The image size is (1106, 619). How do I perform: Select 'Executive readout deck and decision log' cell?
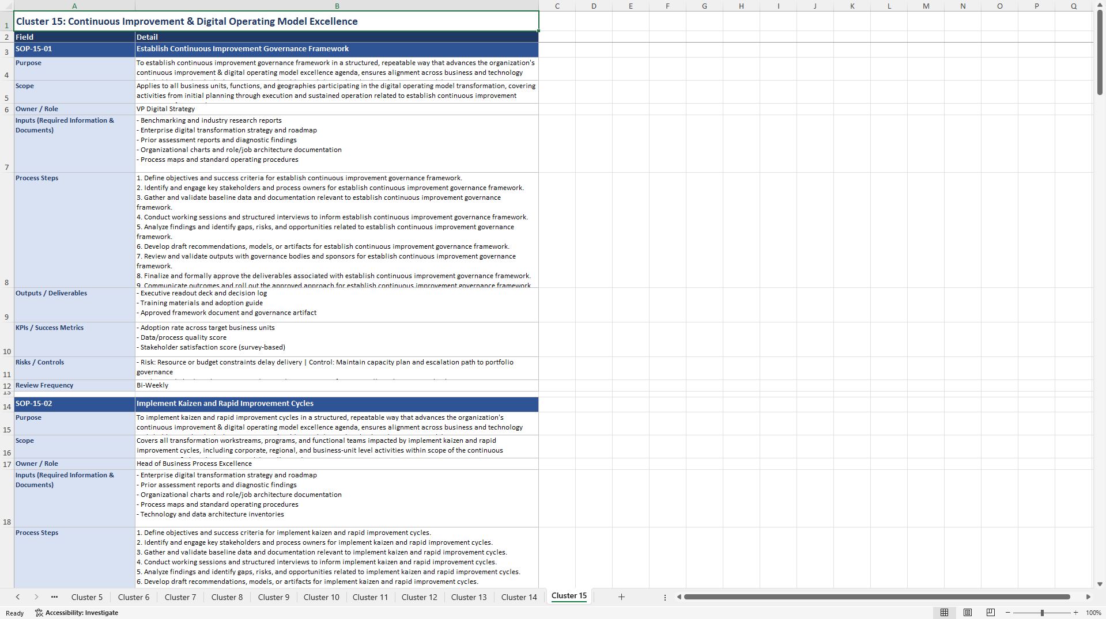point(337,305)
